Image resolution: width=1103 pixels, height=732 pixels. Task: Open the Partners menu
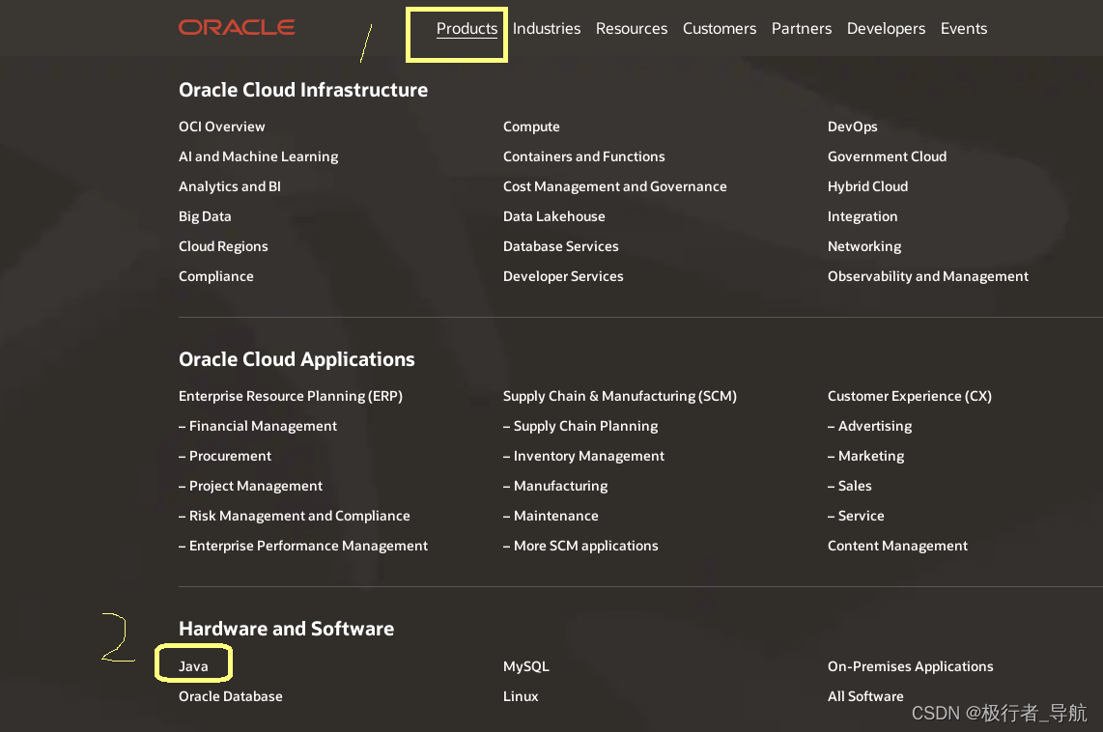802,29
